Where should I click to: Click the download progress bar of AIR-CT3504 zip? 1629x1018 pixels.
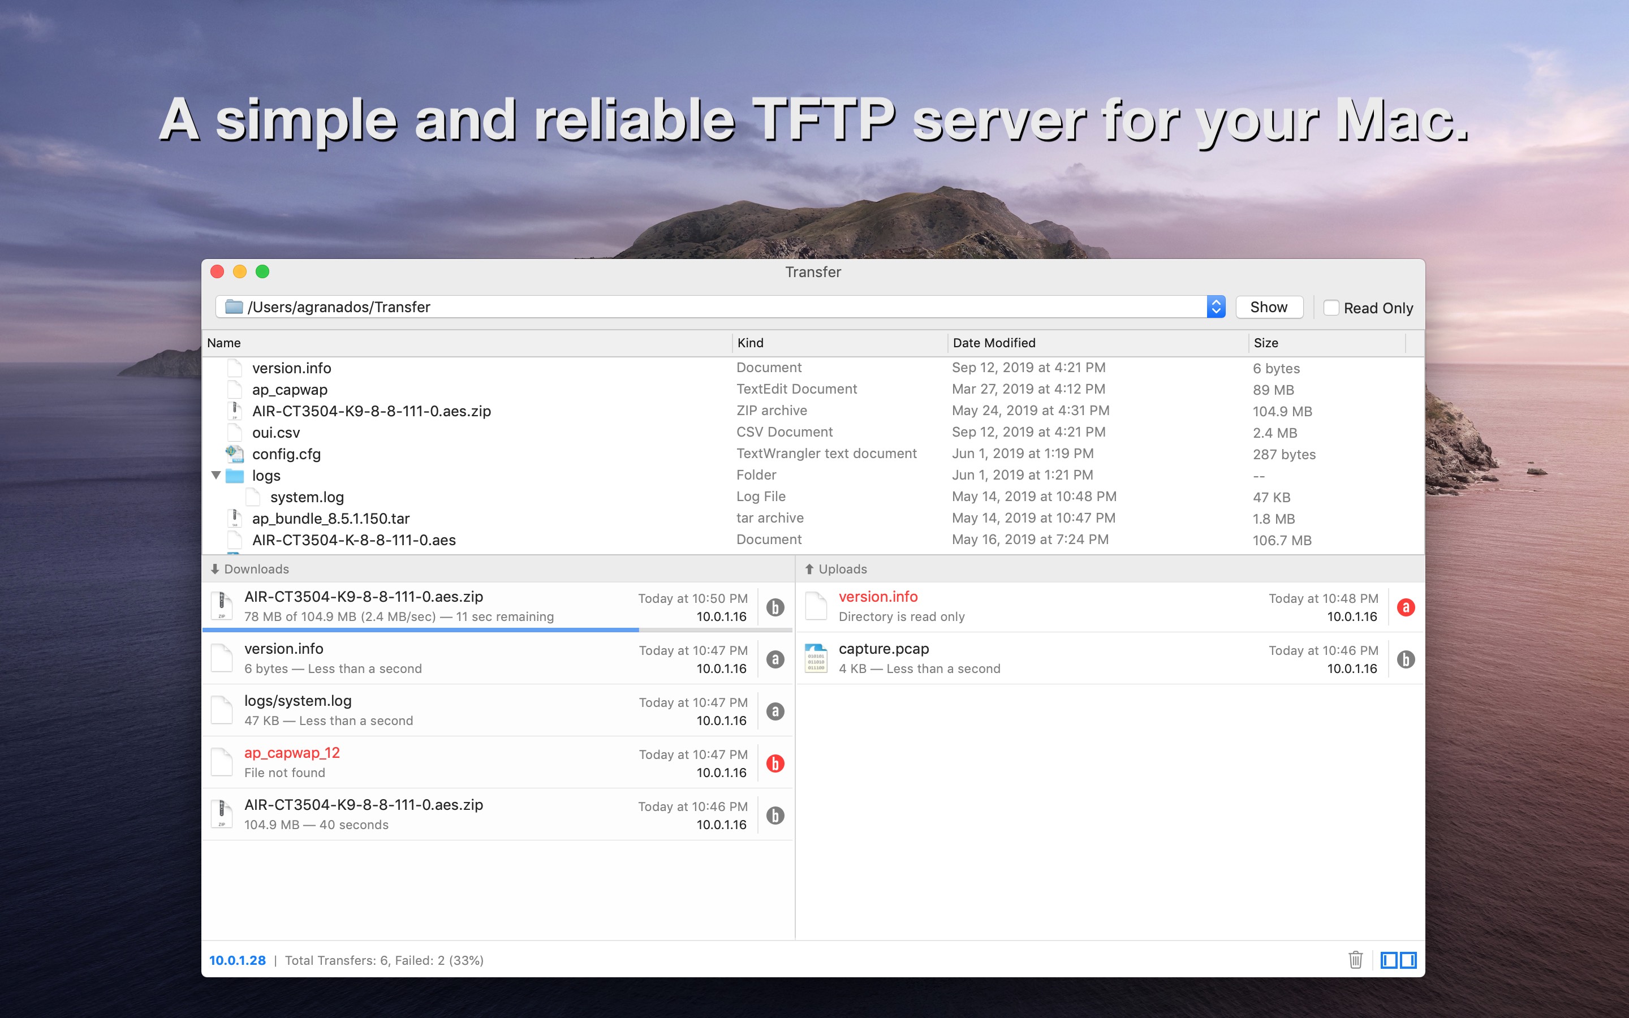point(497,630)
